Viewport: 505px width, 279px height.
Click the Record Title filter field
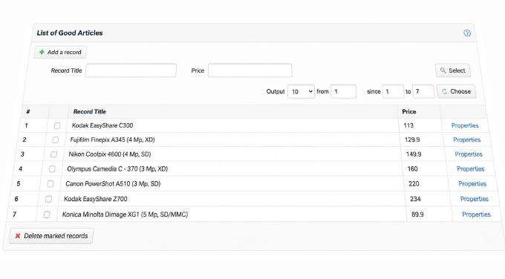point(131,70)
